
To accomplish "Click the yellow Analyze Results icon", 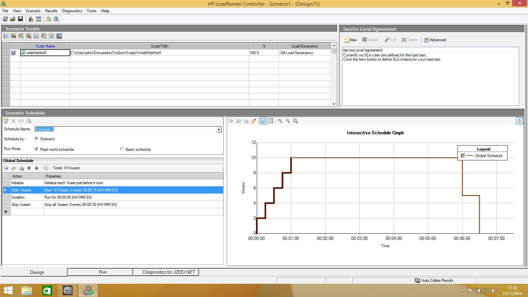I will (x=49, y=19).
